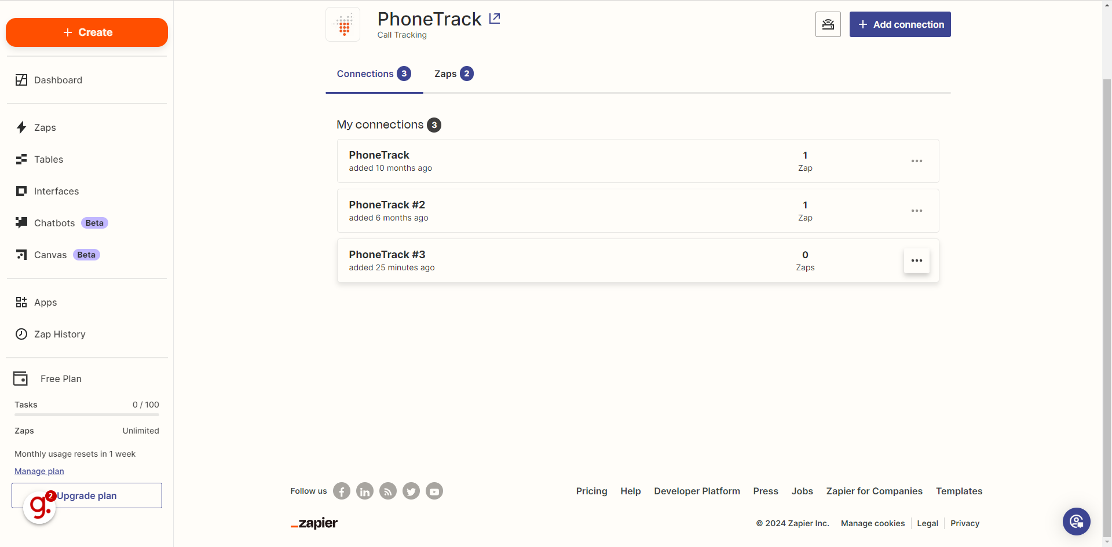Open three-dot menu for PhoneTrack #3
This screenshot has width=1112, height=547.
tap(917, 260)
